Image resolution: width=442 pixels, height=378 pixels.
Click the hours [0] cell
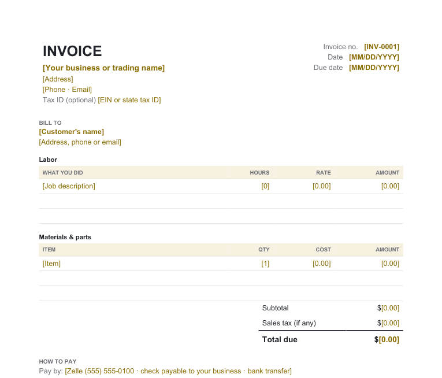[x=265, y=186]
